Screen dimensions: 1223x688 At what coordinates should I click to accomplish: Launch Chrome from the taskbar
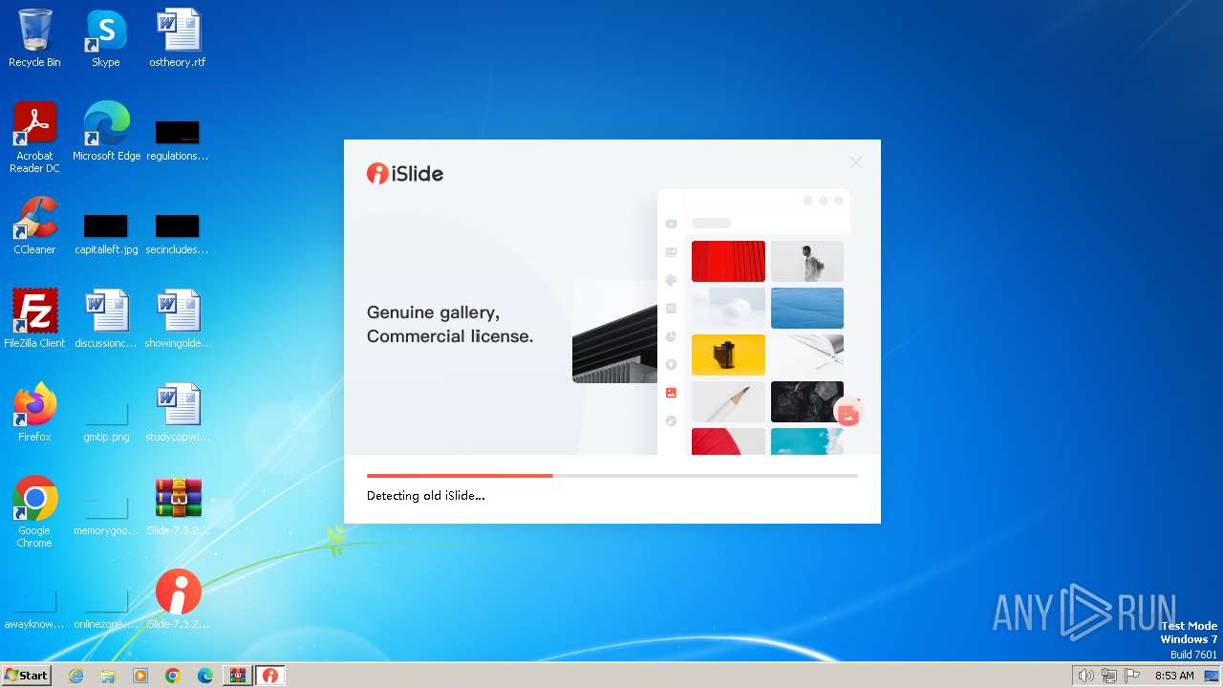coord(173,676)
